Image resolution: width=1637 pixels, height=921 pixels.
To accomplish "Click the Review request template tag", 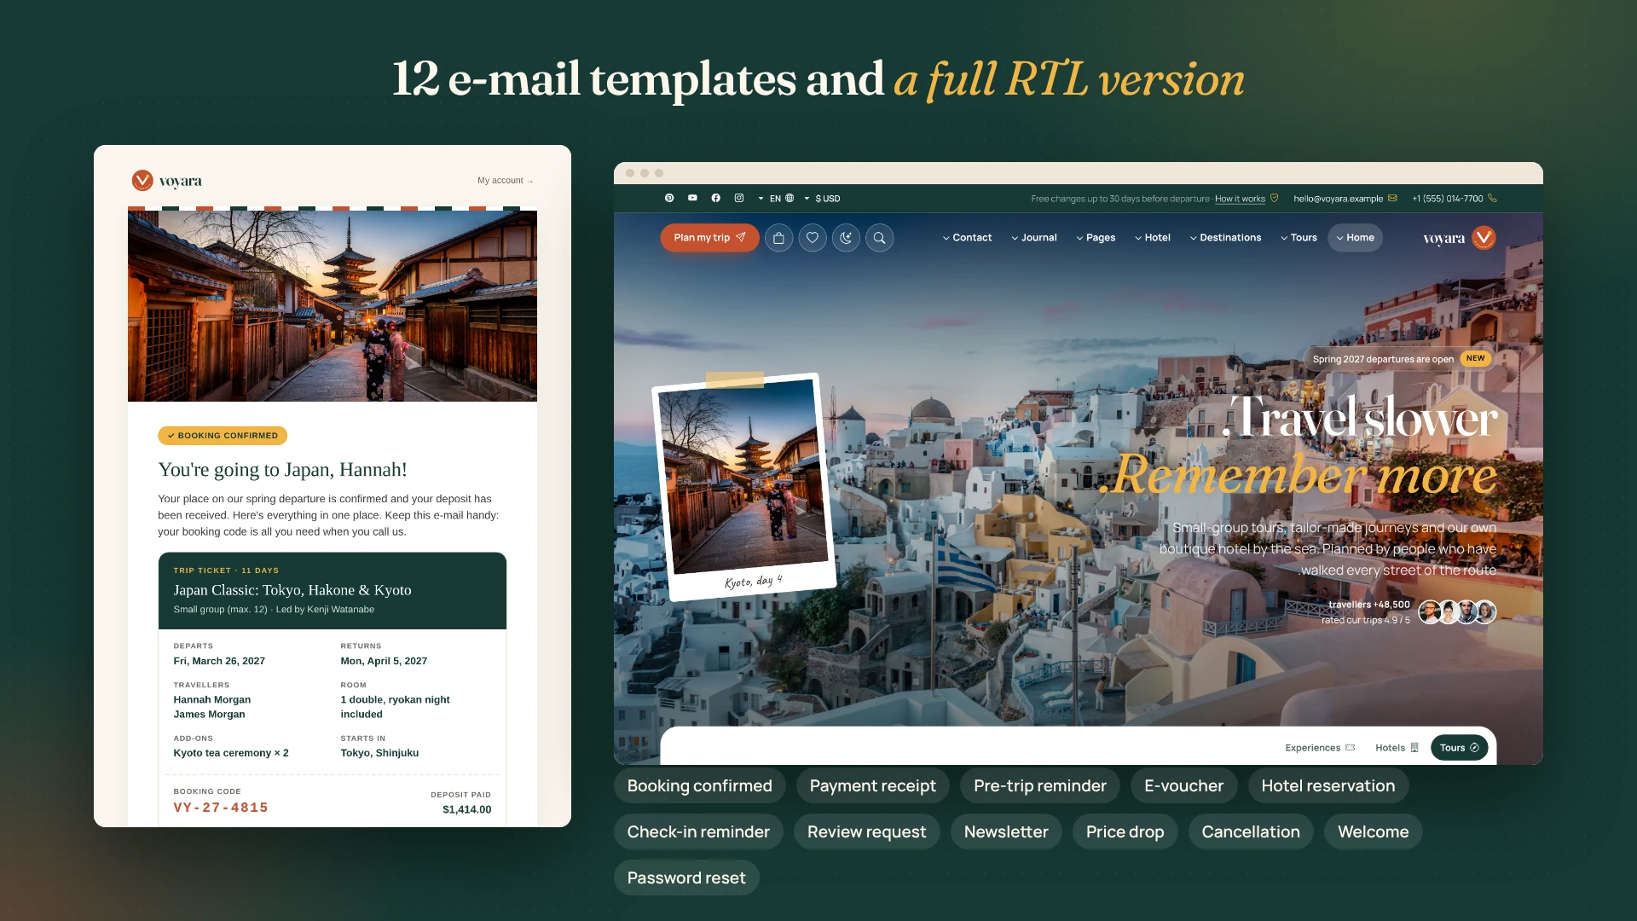I will pyautogui.click(x=866, y=831).
